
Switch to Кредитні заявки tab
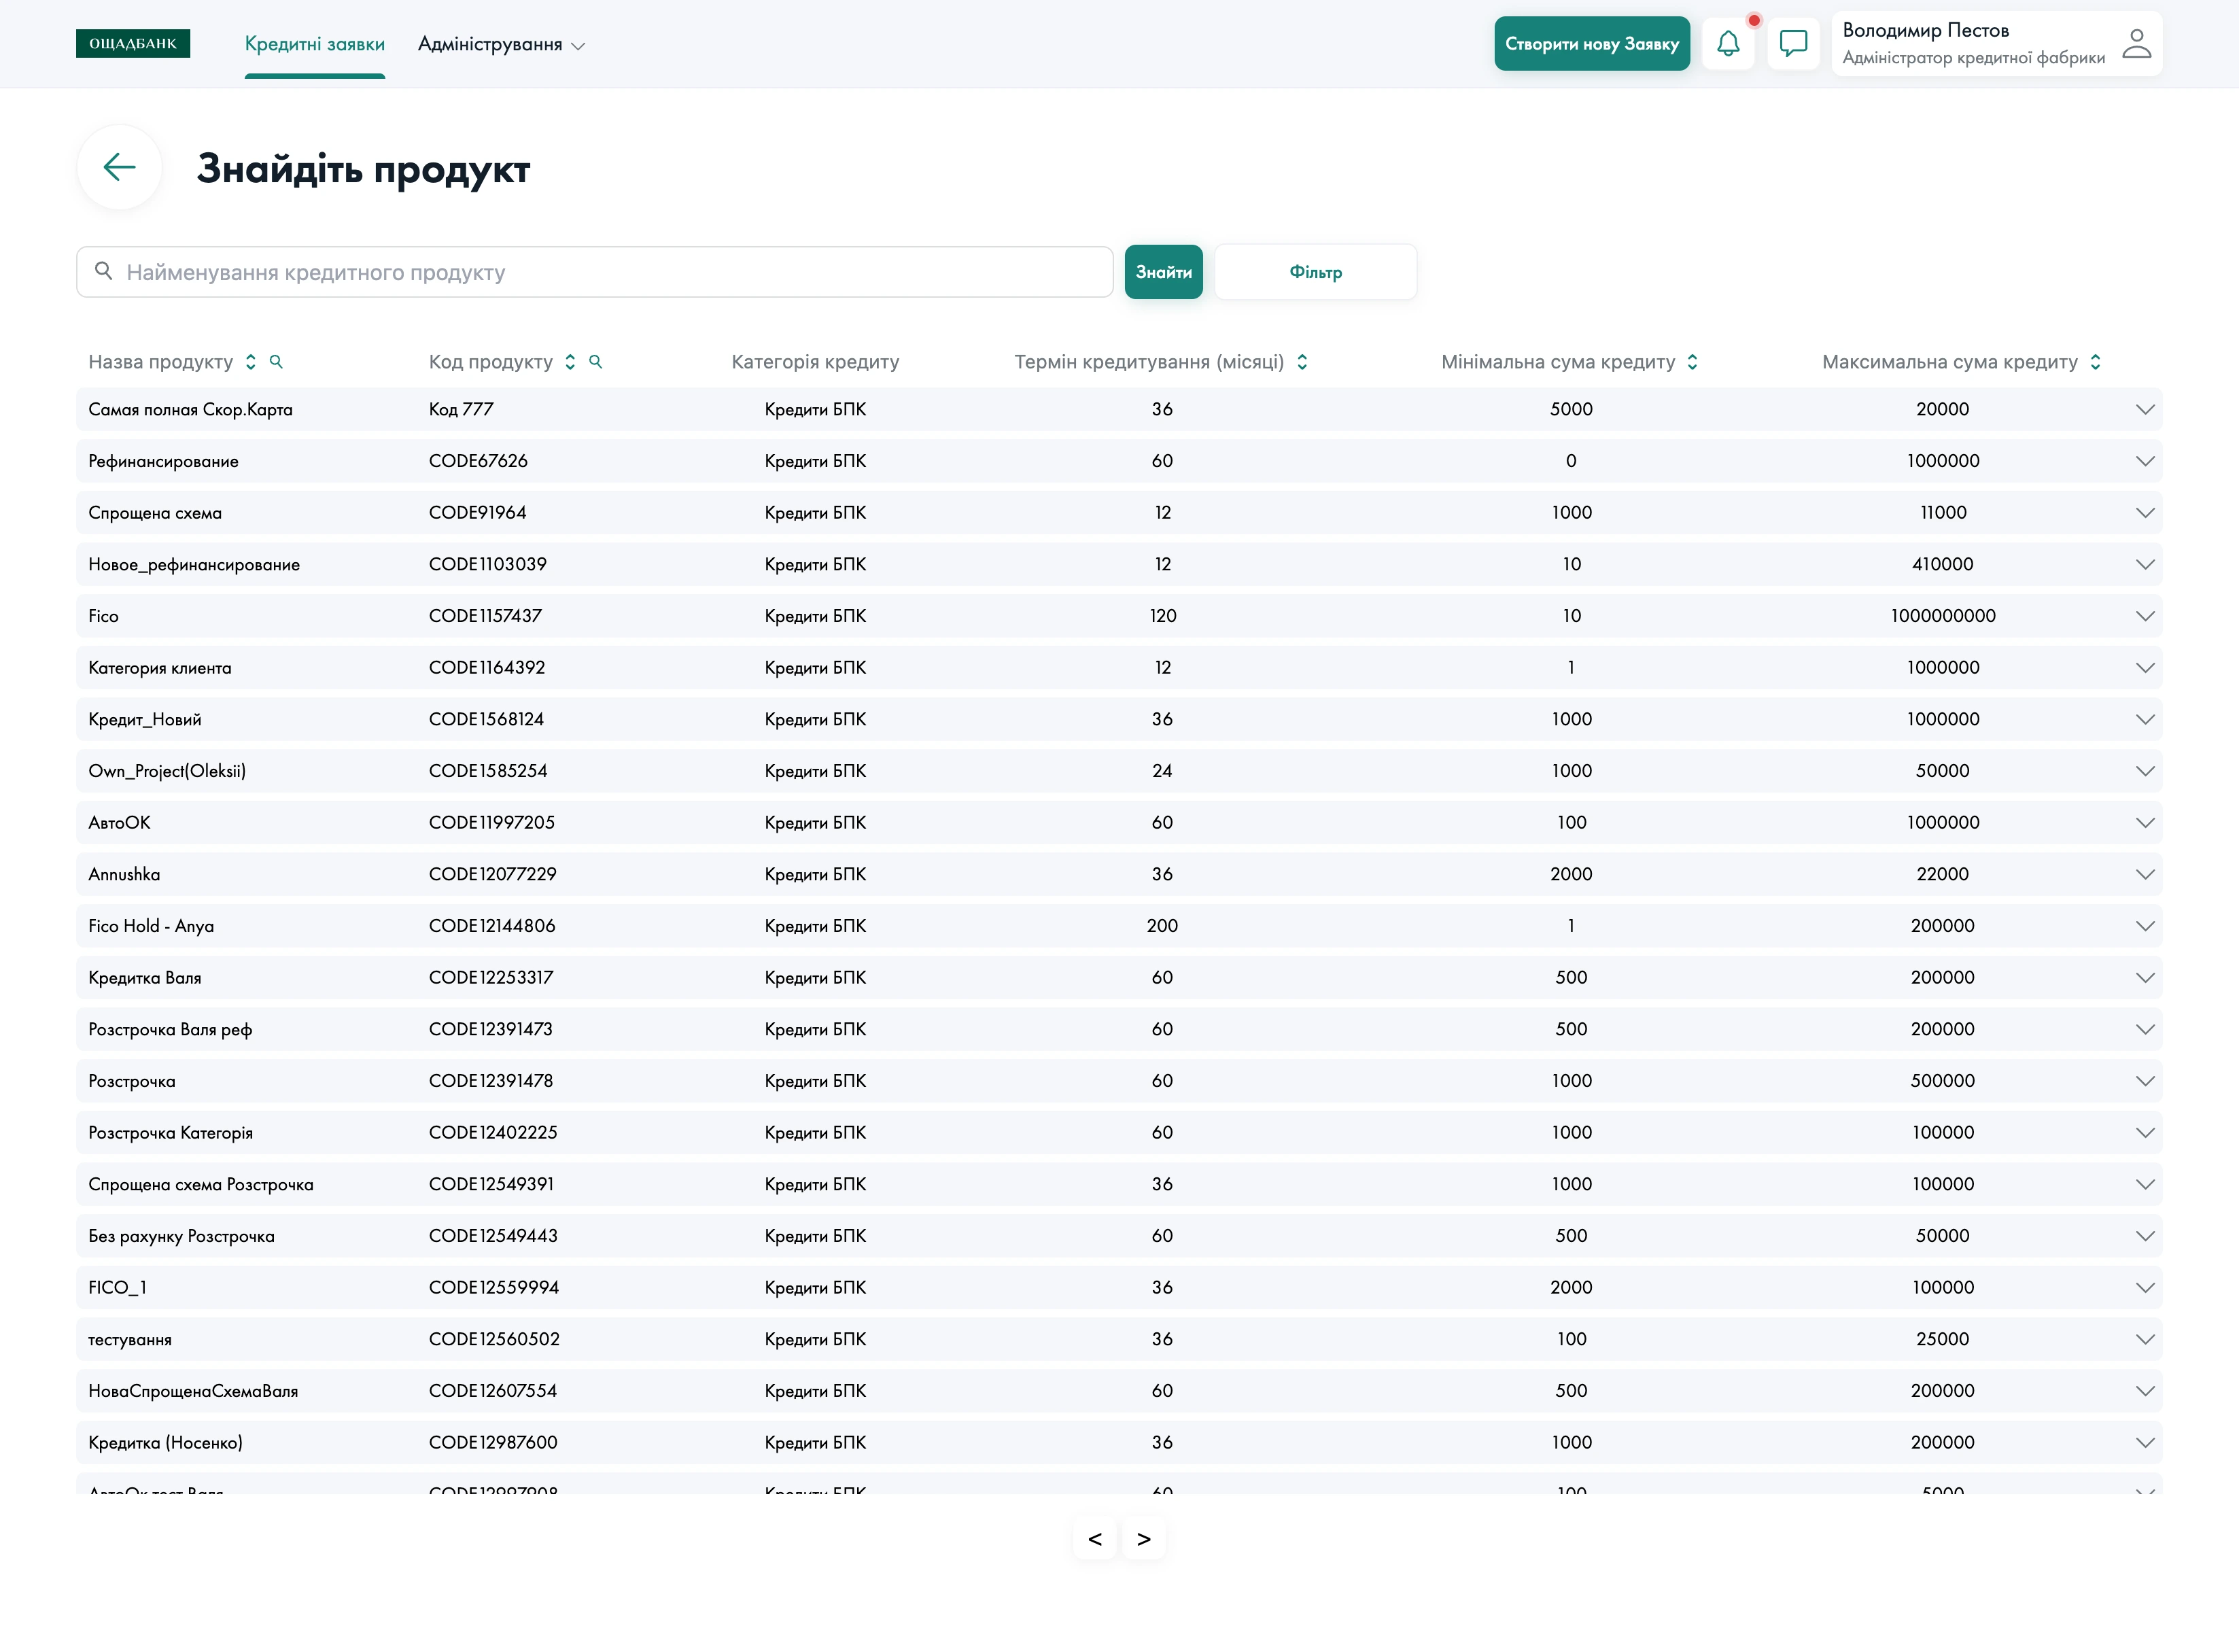tap(314, 44)
